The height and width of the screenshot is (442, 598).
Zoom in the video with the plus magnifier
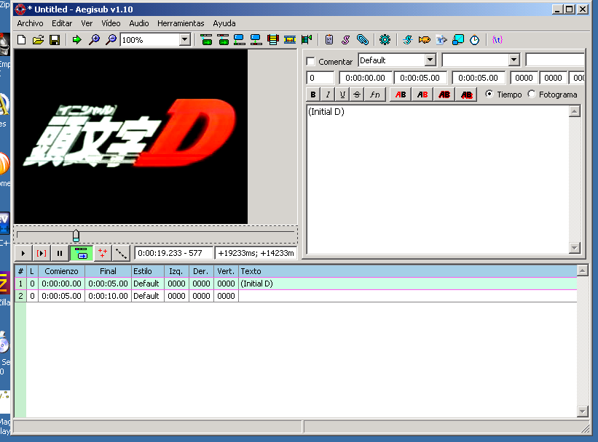[94, 39]
